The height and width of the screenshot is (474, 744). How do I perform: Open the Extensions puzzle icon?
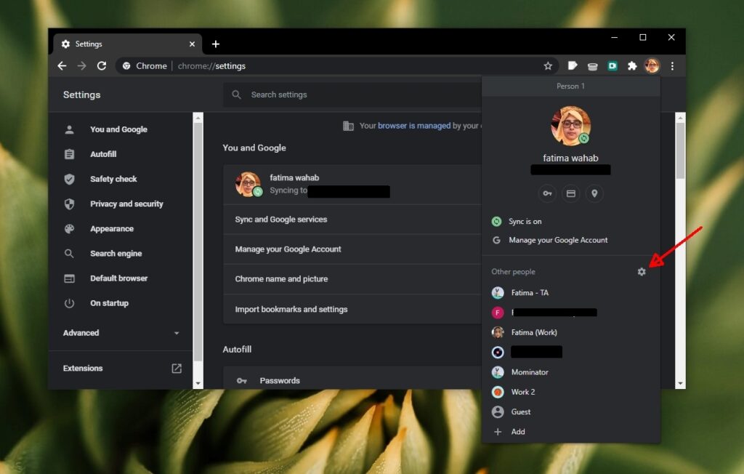pyautogui.click(x=631, y=65)
